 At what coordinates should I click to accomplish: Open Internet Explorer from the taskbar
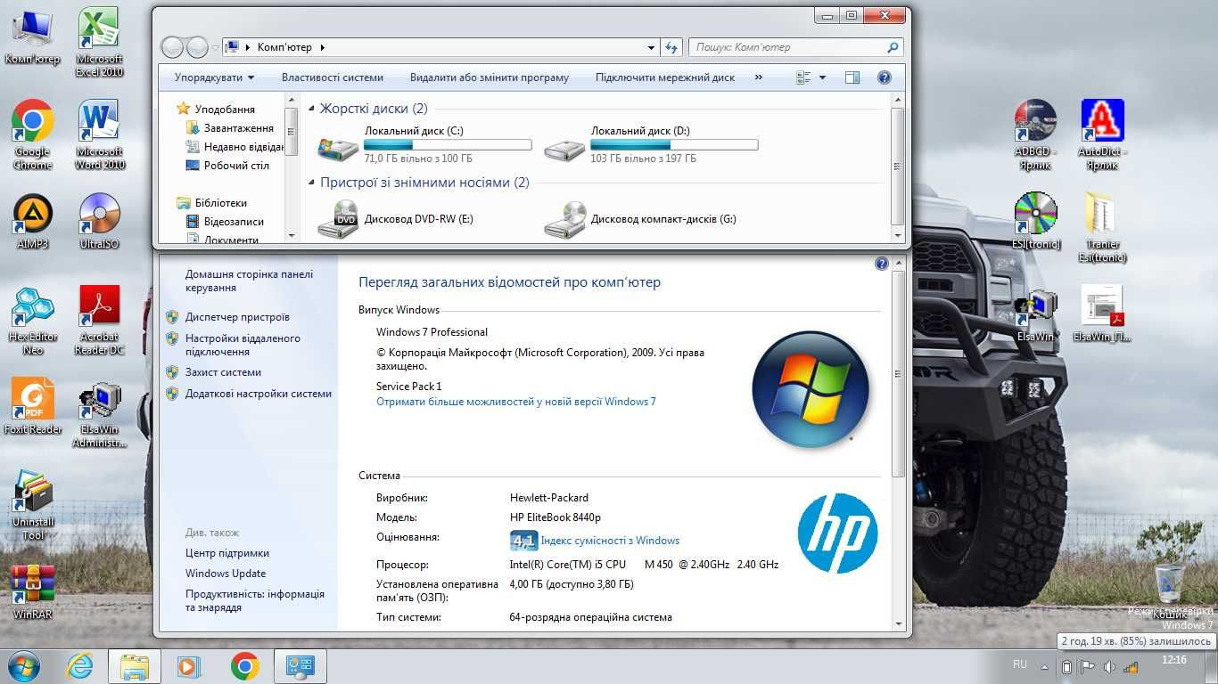pos(80,666)
